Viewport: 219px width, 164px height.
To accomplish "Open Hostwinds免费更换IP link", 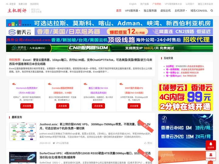I will 27,88.
